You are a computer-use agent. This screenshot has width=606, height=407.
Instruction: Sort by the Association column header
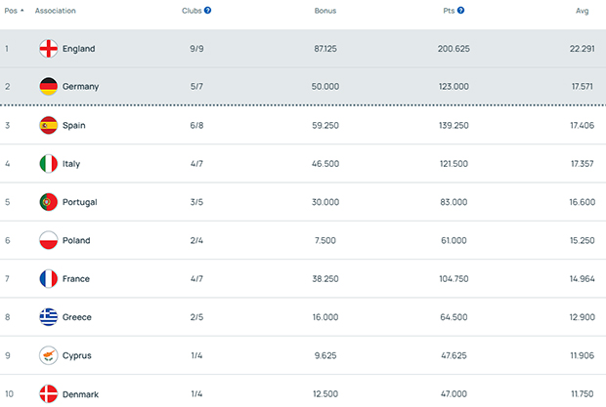pos(55,11)
